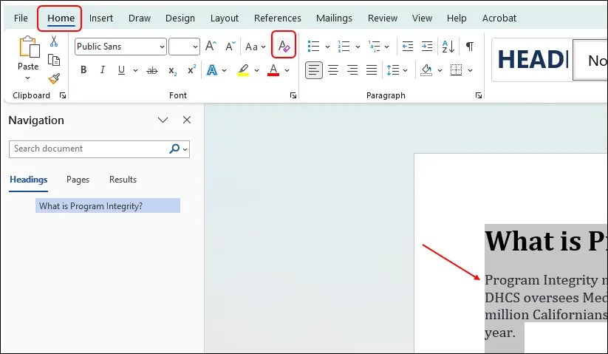
Task: Copy selection with the Copy icon
Action: pos(54,60)
